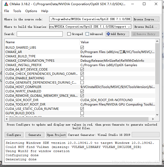Click the CUDA_SDK_ROOT_DIR-NOTFOUND value

tap(106, 100)
